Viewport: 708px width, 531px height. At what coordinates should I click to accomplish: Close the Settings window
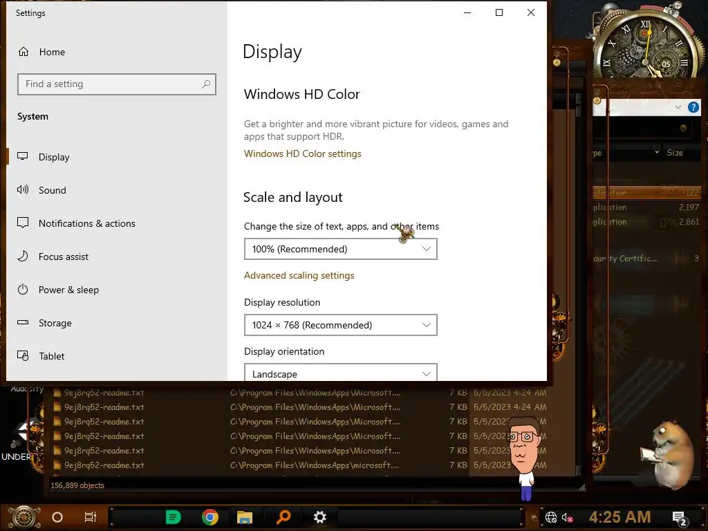pyautogui.click(x=531, y=12)
